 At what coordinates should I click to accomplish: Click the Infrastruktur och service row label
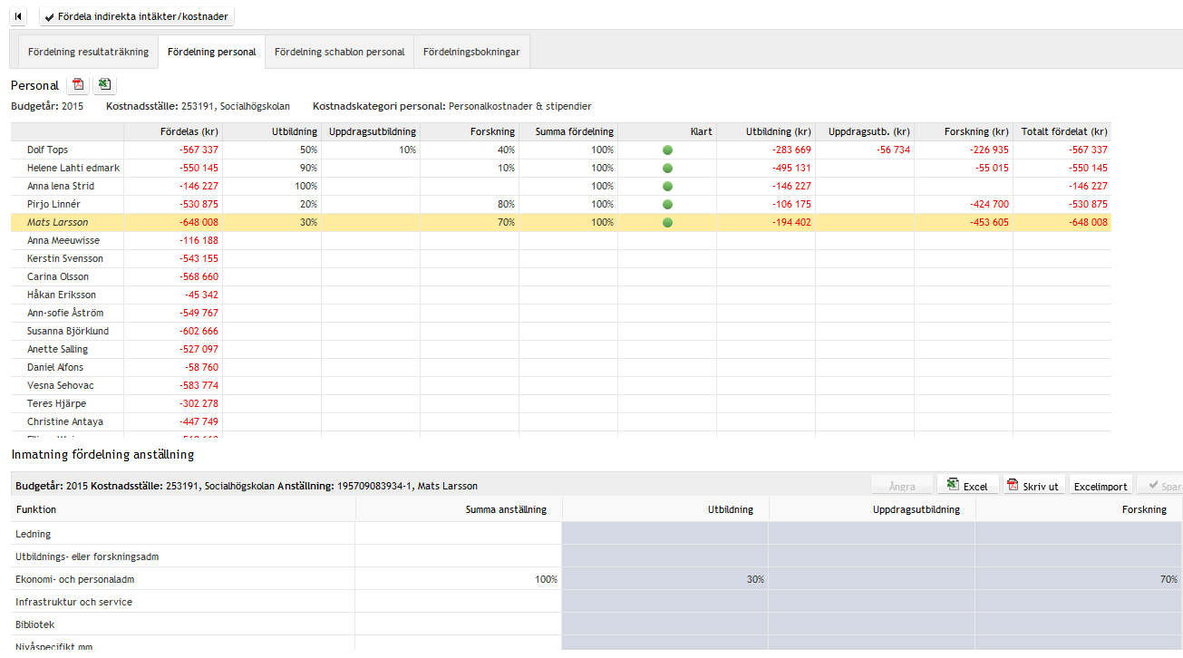(x=73, y=602)
